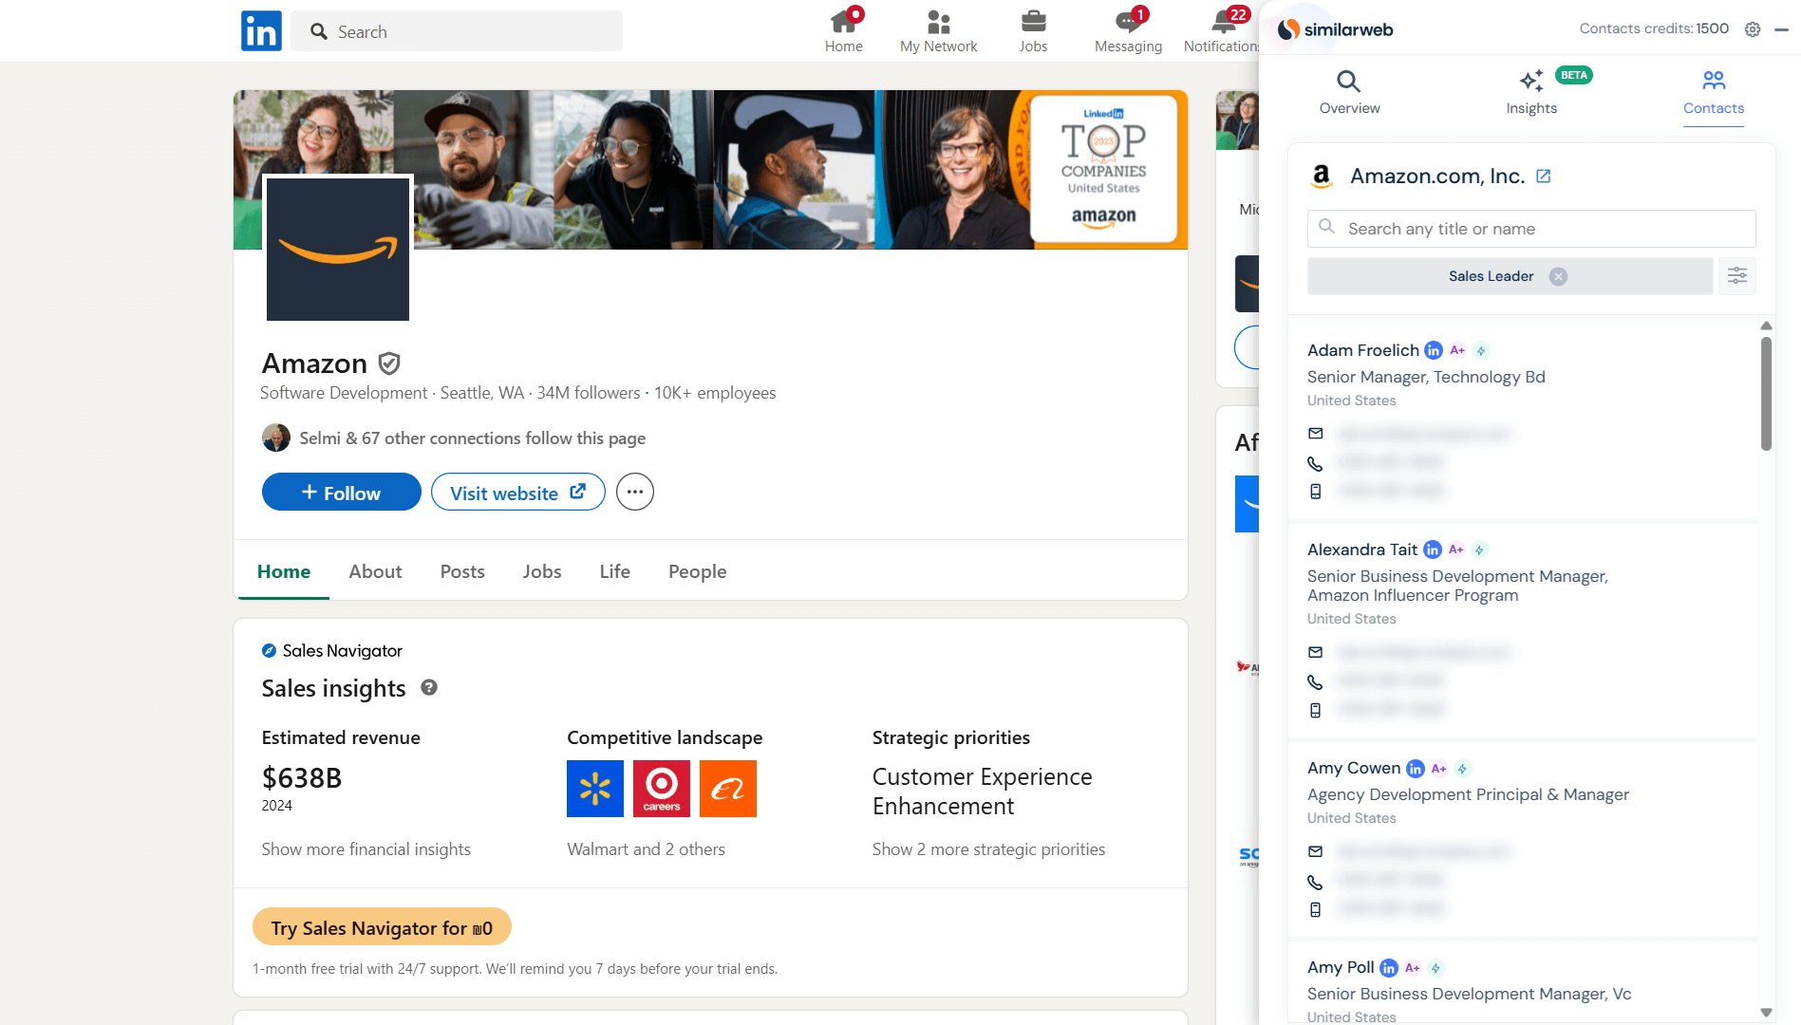1801x1025 pixels.
Task: Click Amy Cowen's lightning bolt icon
Action: coord(1463,768)
